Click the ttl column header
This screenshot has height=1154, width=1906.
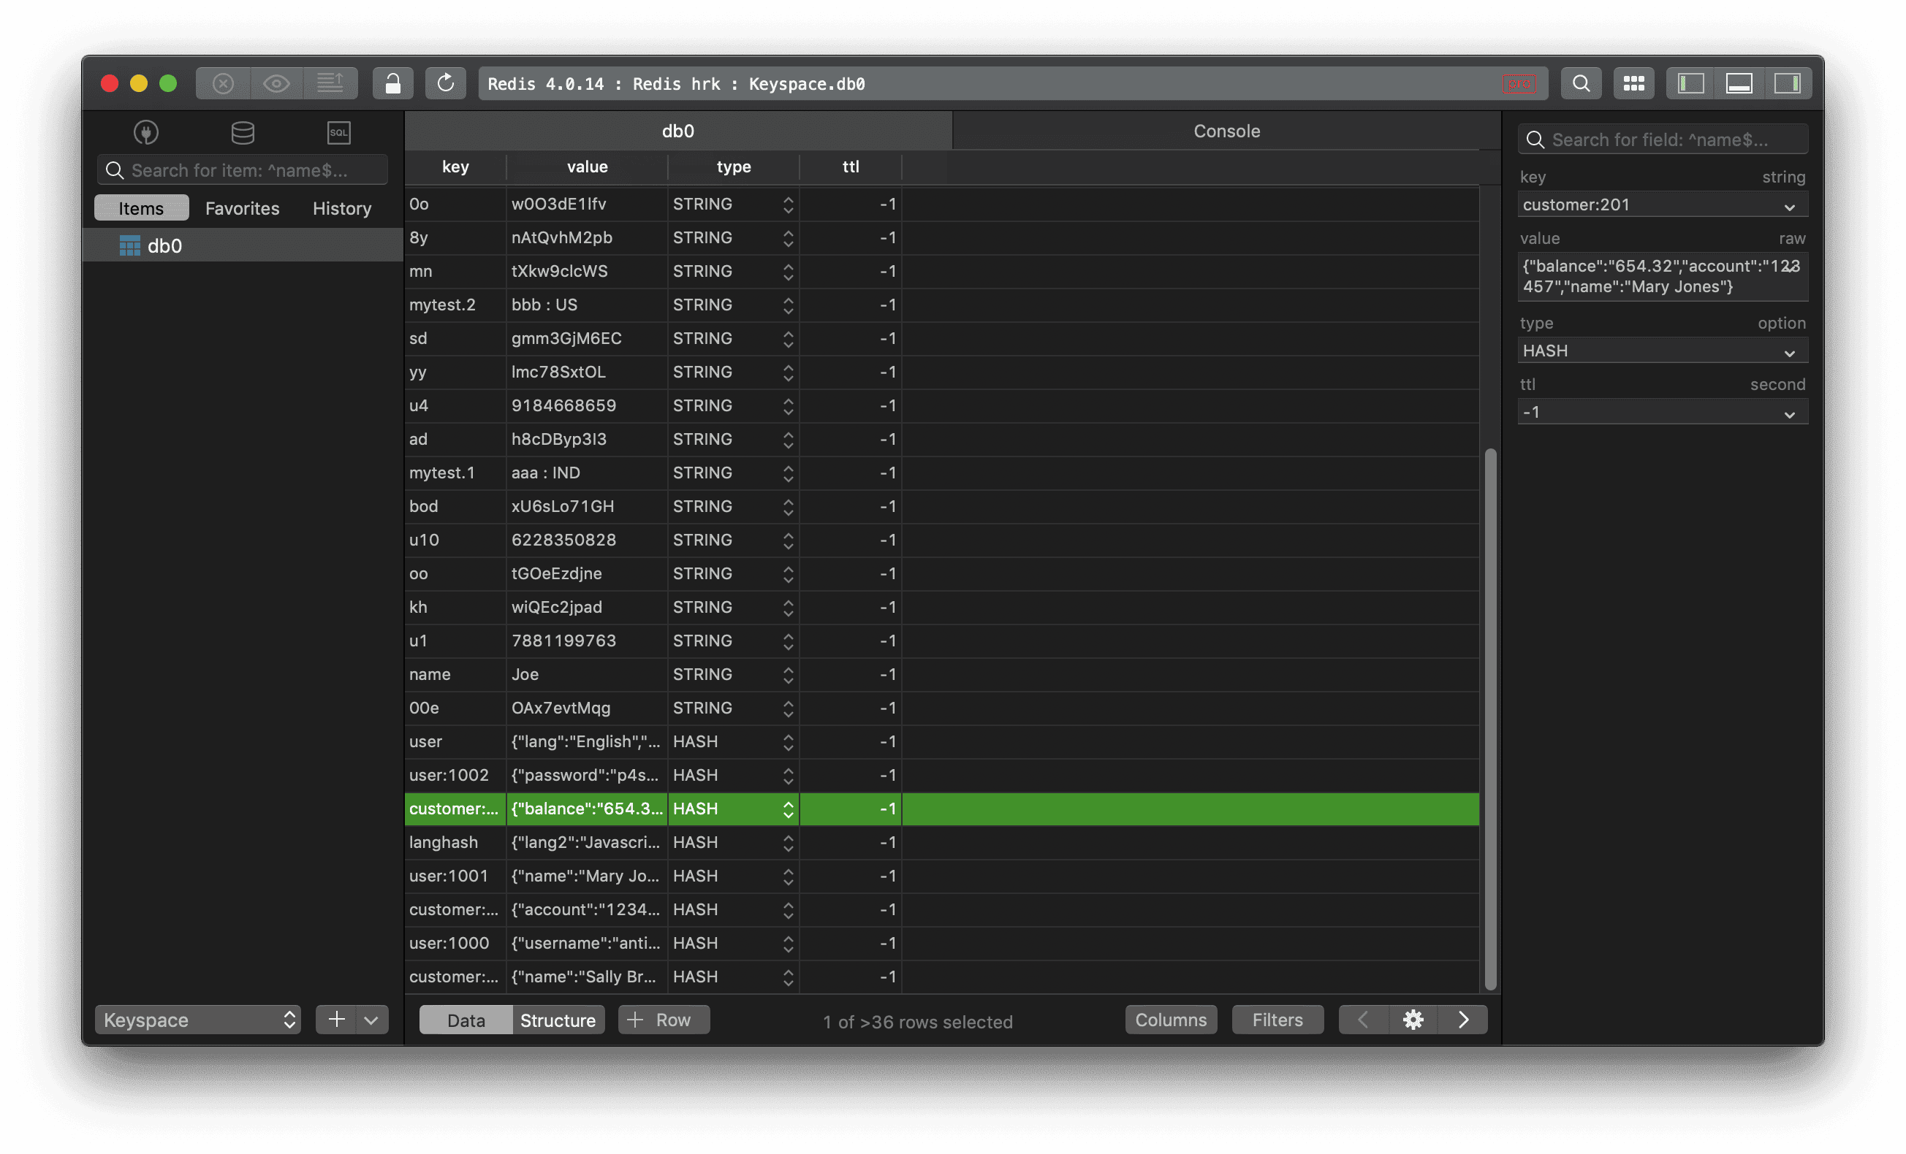tap(850, 167)
